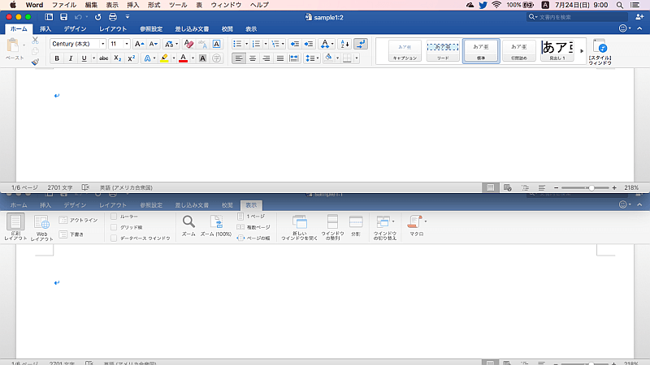Image resolution: width=650 pixels, height=365 pixels.
Task: Click Split window button in lower ribbon
Action: coord(356,226)
